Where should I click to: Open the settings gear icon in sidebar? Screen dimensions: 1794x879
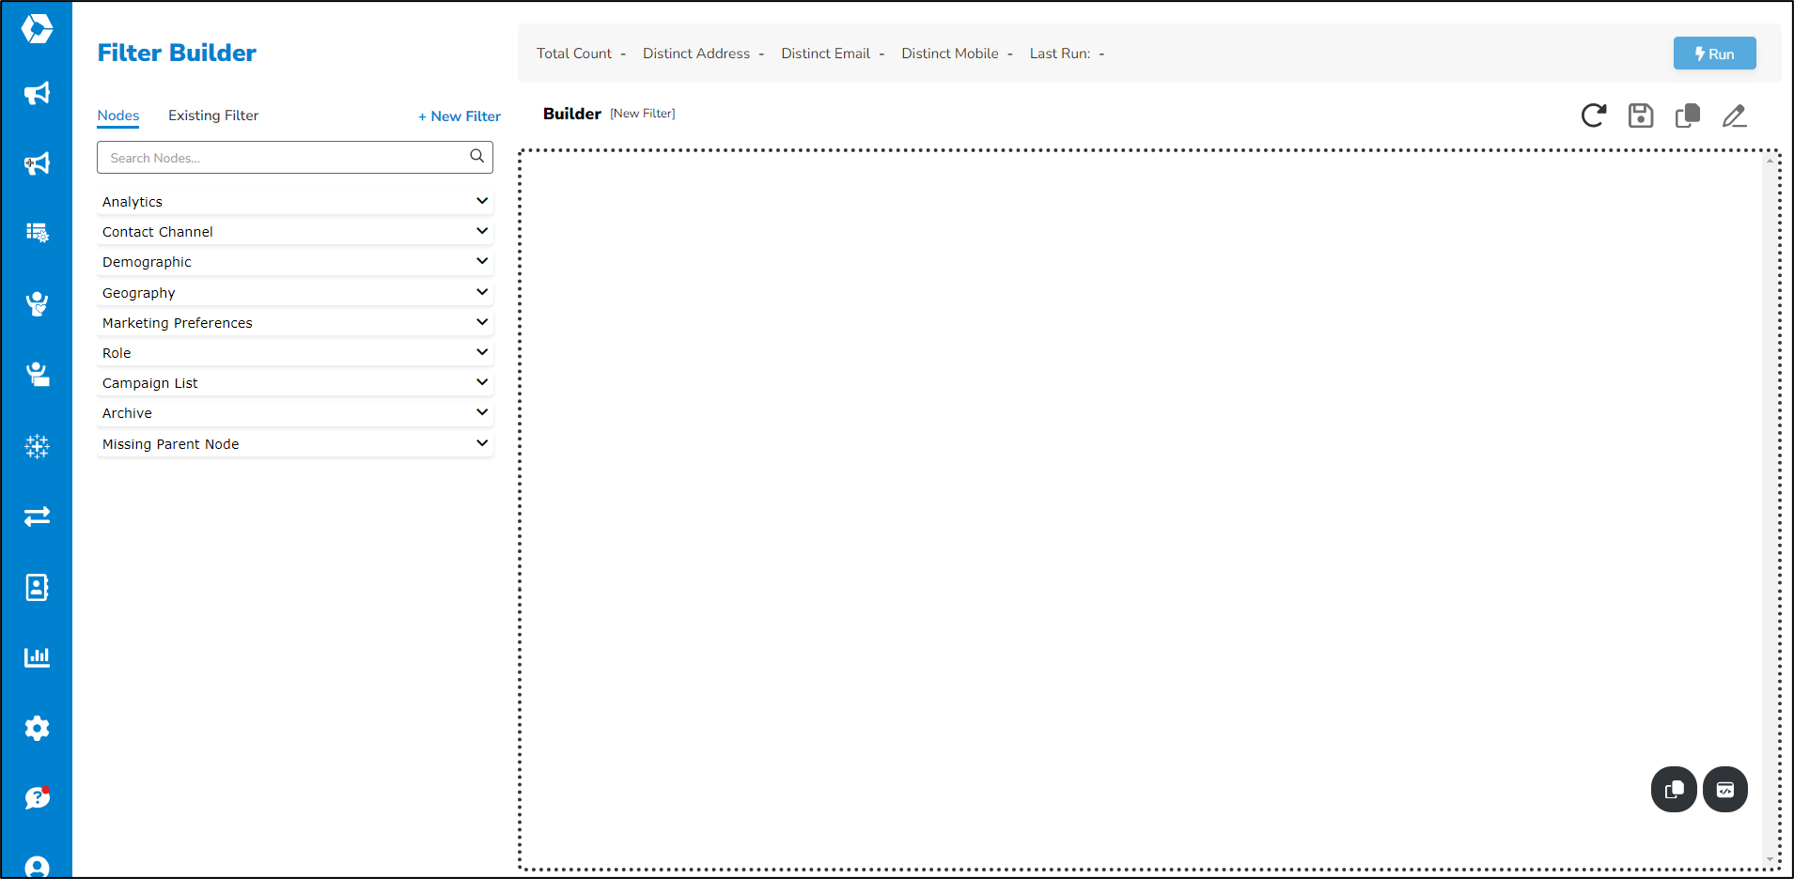pyautogui.click(x=37, y=728)
